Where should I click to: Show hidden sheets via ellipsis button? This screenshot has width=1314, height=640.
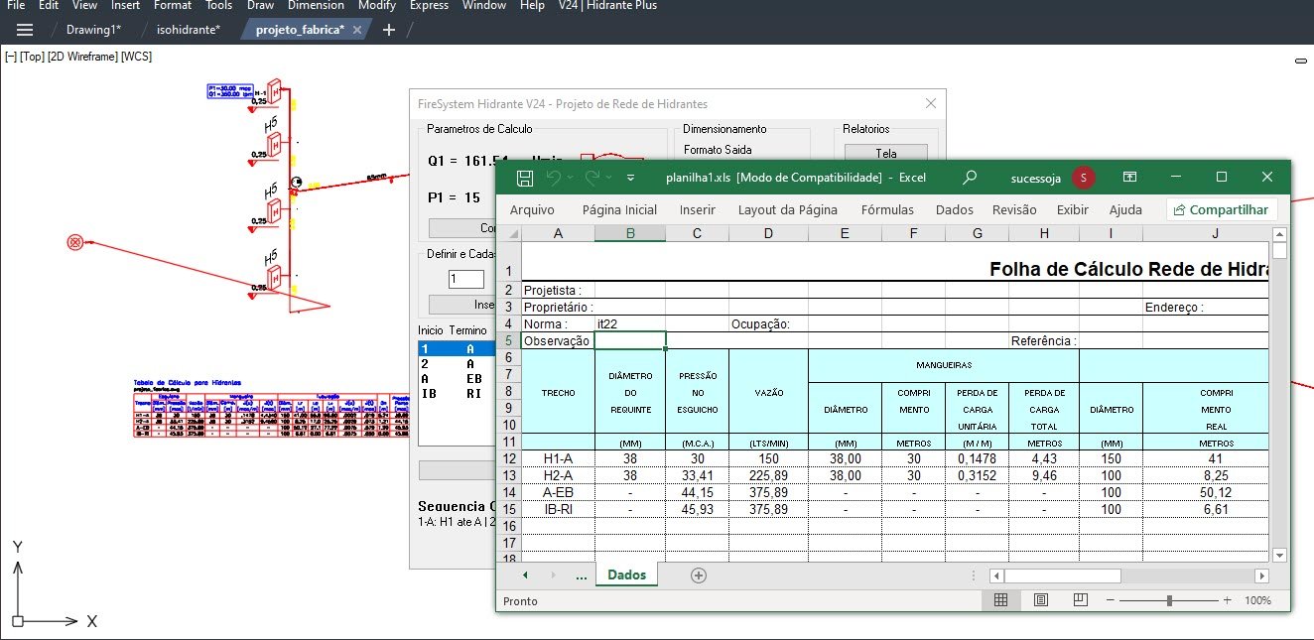[x=582, y=576]
